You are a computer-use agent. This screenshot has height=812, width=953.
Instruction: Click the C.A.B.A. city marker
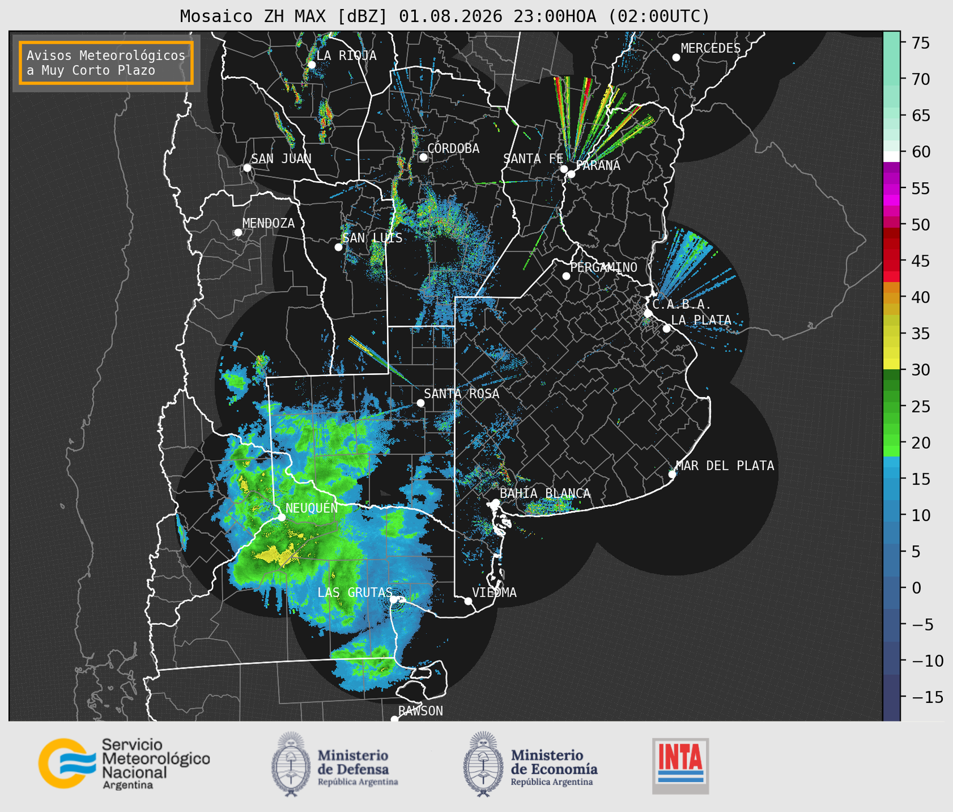648,313
